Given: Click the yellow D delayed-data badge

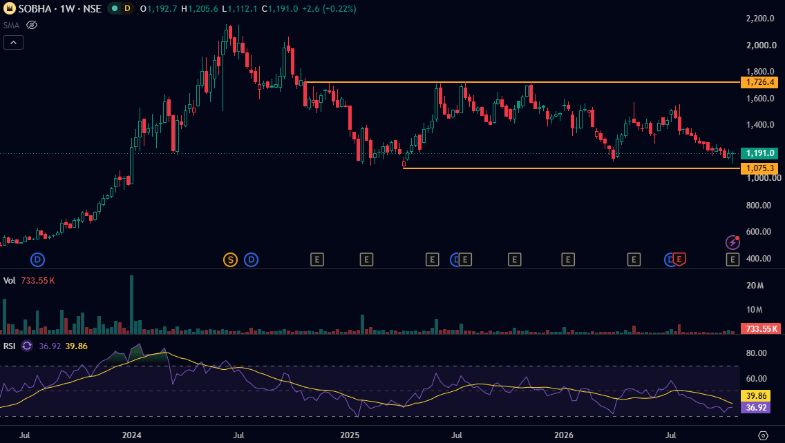Looking at the screenshot, I should click(x=127, y=8).
